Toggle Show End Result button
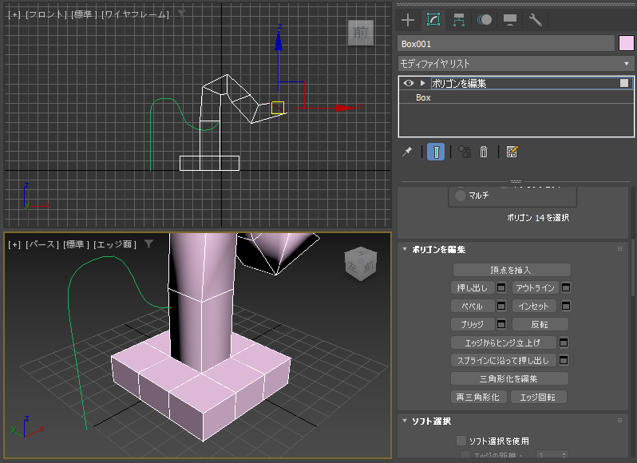 (436, 152)
